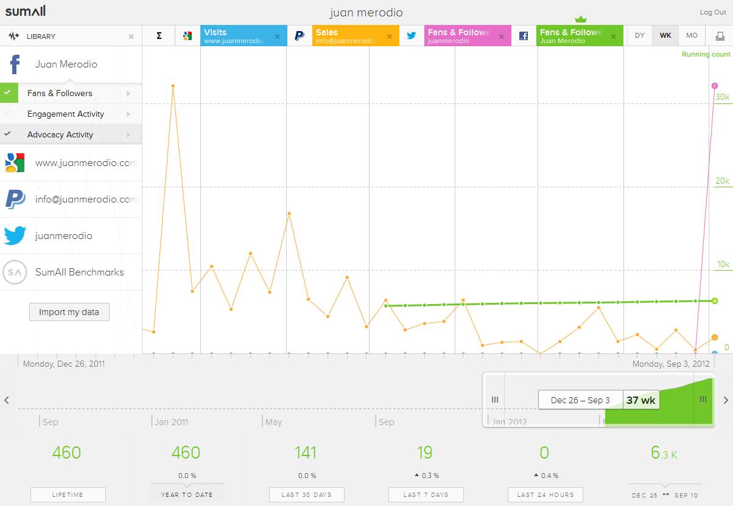Move timeline forward with right arrow
Viewport: 733px width, 506px height.
[x=726, y=400]
